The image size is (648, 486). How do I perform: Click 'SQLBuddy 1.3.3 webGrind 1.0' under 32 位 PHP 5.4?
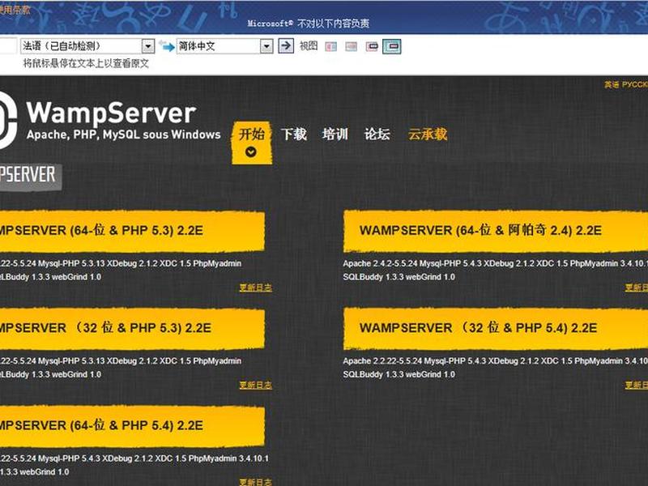coord(399,374)
